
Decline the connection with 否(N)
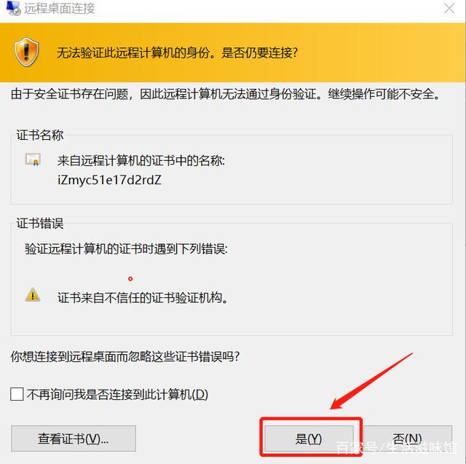(408, 439)
